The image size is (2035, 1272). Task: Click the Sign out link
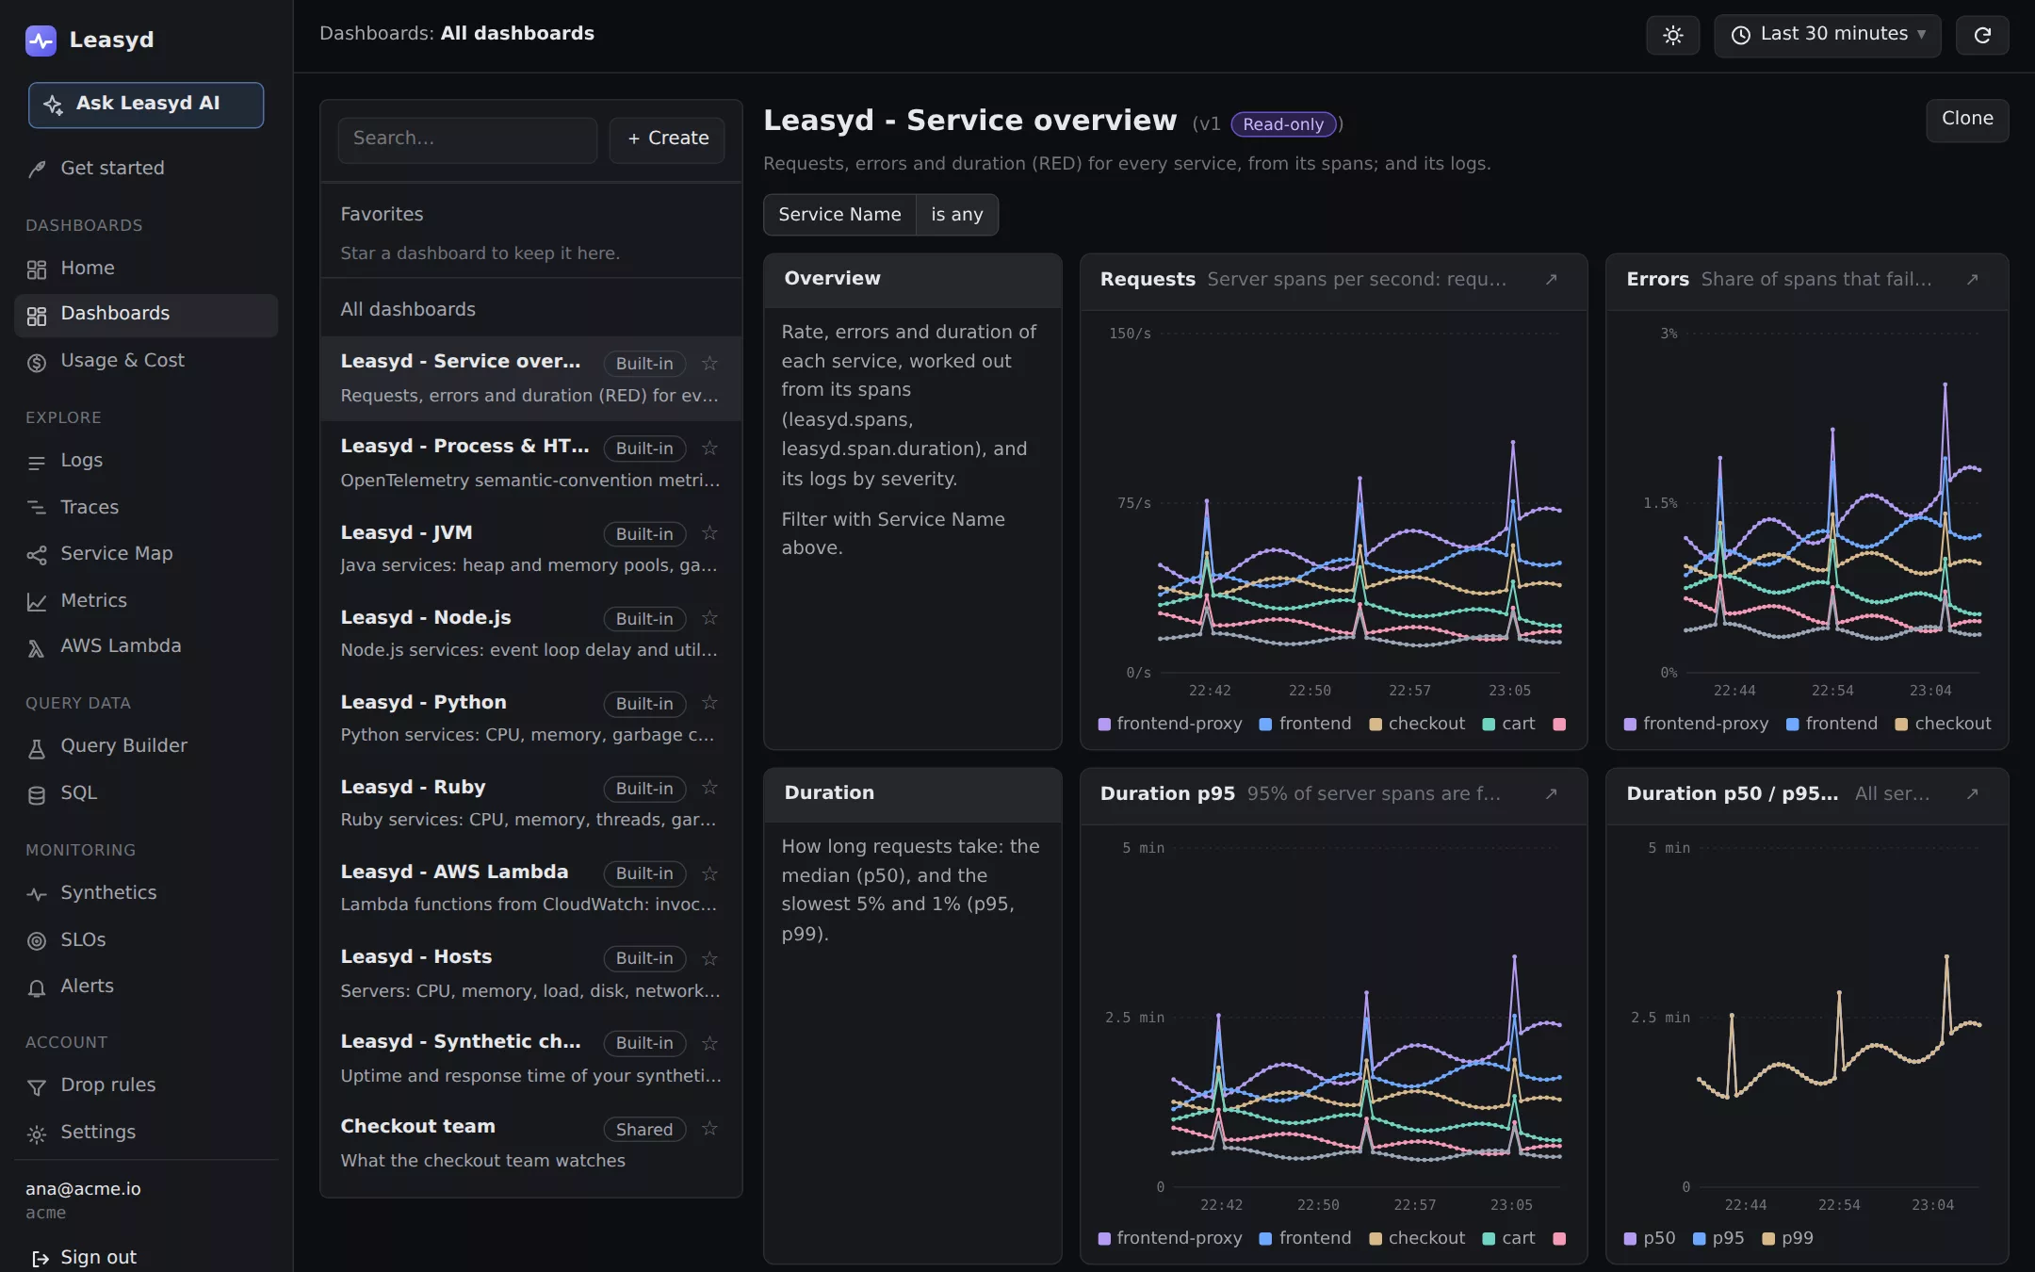85,1258
